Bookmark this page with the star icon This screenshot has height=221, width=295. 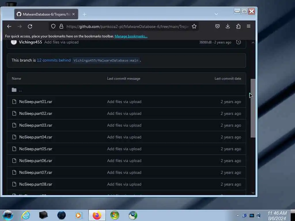(194, 26)
